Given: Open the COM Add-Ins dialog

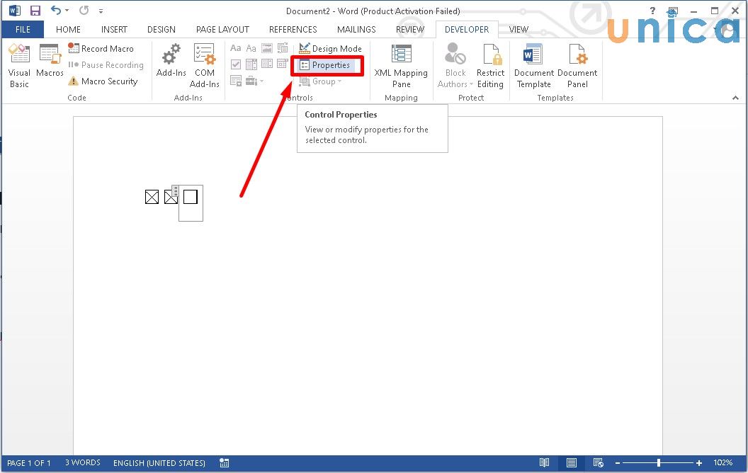Looking at the screenshot, I should pyautogui.click(x=204, y=65).
